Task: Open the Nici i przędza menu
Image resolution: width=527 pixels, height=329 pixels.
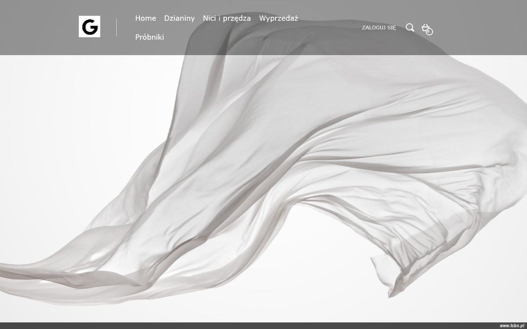Action: (227, 18)
